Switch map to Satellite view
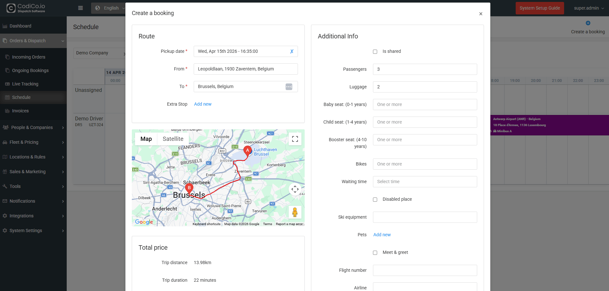This screenshot has height=291, width=609. pos(173,139)
